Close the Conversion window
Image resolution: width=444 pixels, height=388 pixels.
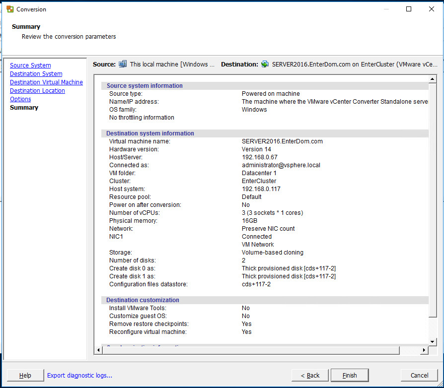[x=431, y=9]
